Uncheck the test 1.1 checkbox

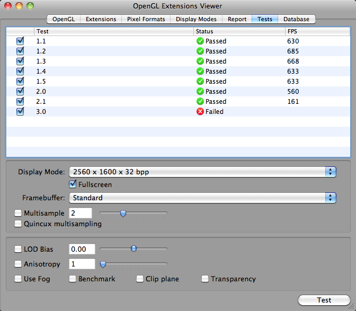coord(20,41)
